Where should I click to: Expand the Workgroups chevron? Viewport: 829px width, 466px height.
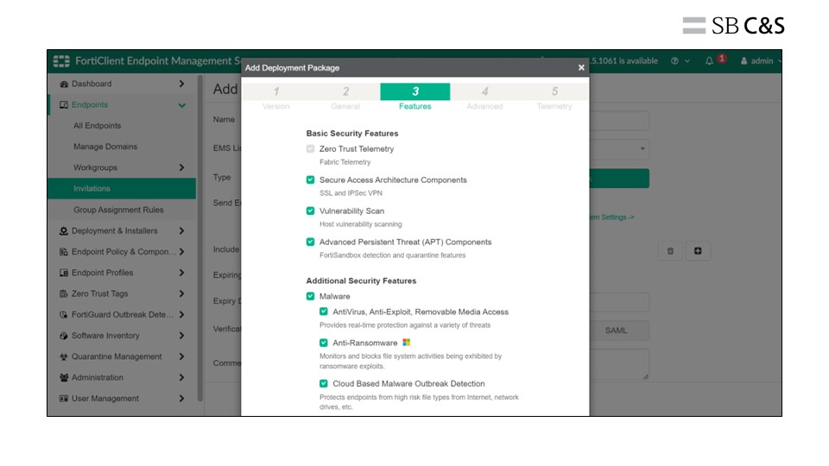tap(181, 167)
